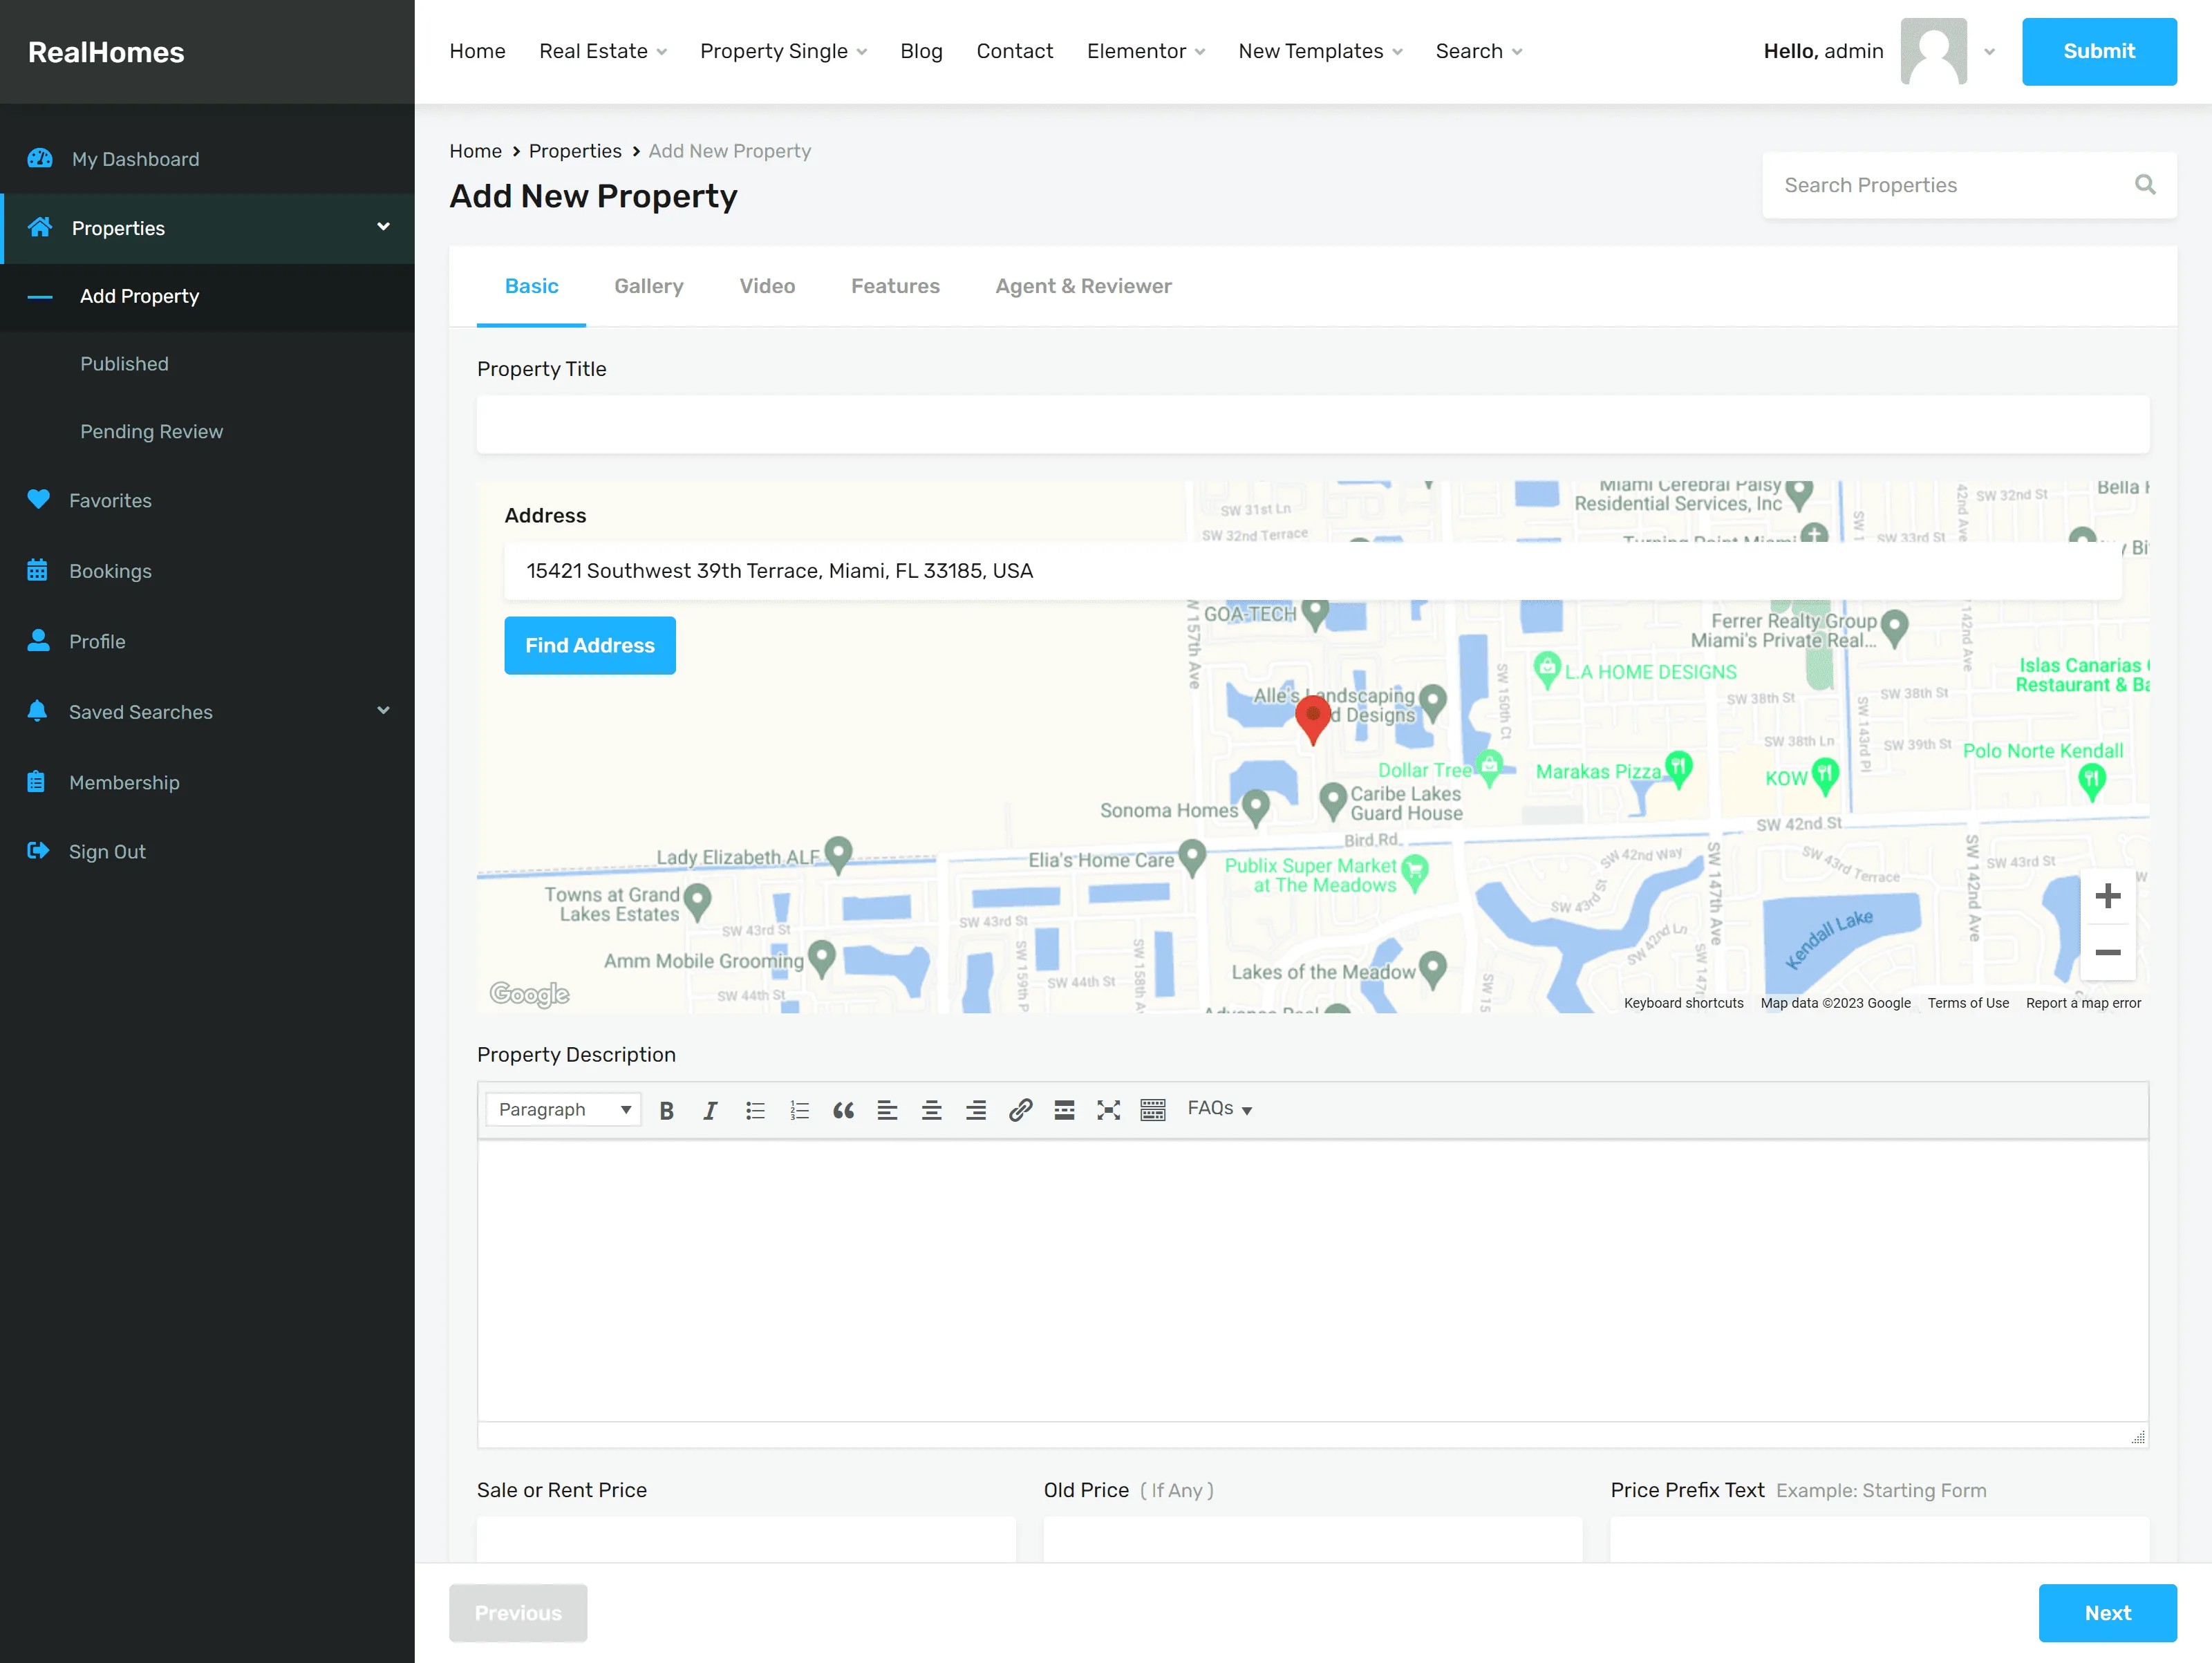Expand the Property Single menu
Image resolution: width=2212 pixels, height=1663 pixels.
click(x=783, y=51)
